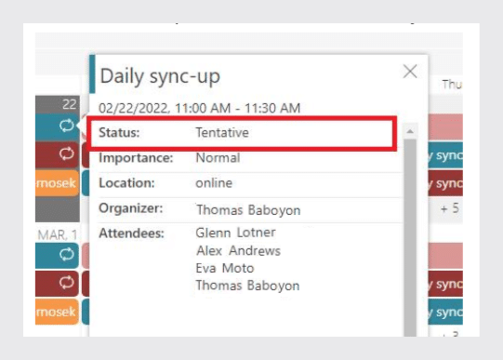503x360 pixels.
Task: Click Thomas Baboyon in attendees list
Action: [247, 286]
